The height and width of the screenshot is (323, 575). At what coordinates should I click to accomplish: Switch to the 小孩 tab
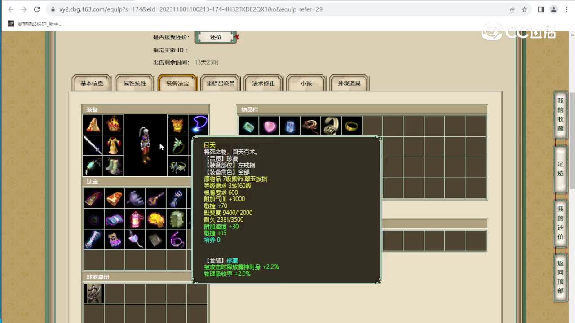tap(306, 83)
